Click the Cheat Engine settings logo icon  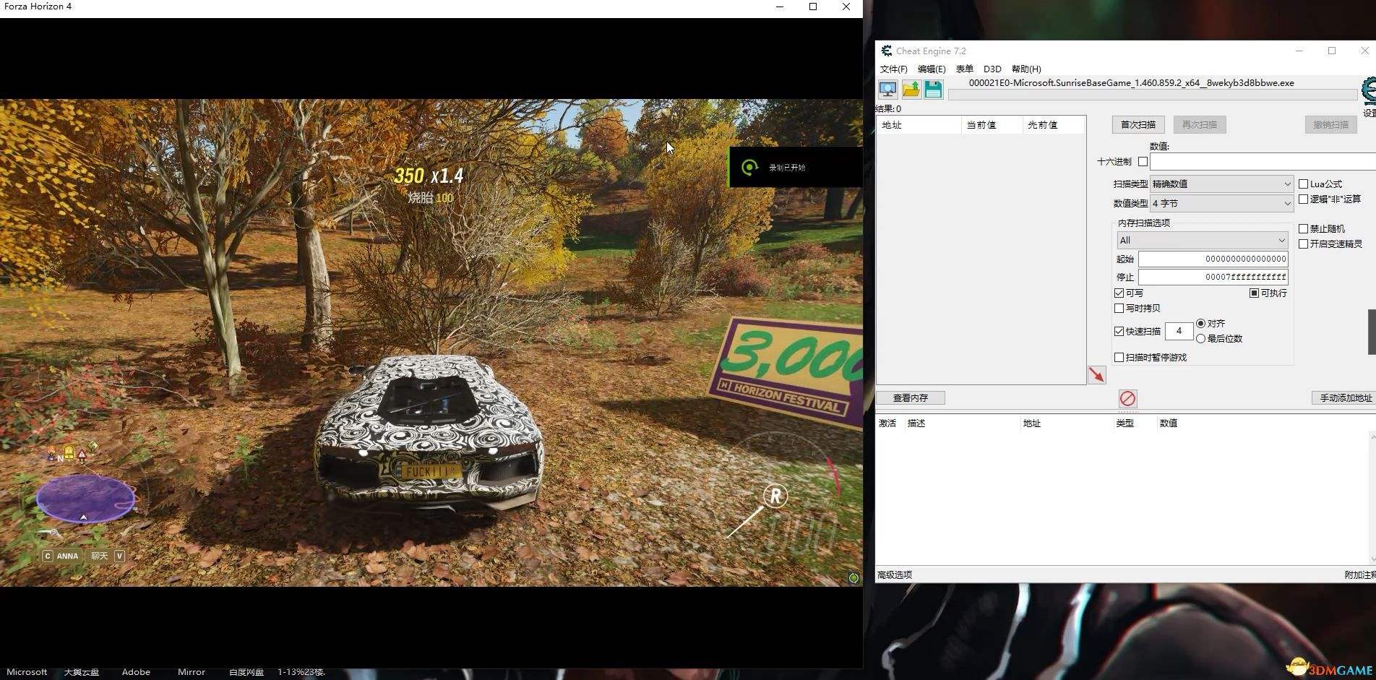click(1369, 91)
